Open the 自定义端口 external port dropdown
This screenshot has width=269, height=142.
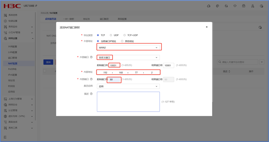tap(128, 58)
